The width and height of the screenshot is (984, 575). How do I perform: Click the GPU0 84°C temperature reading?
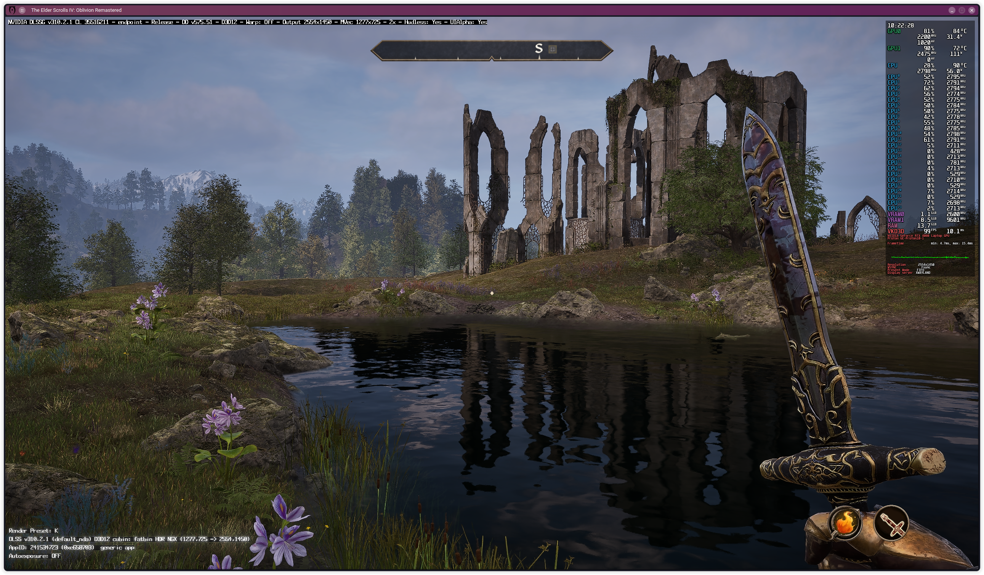(x=960, y=31)
